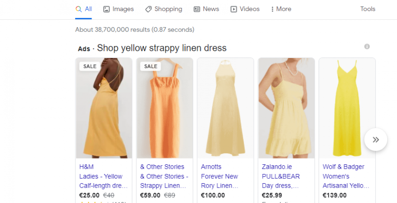Image resolution: width=397 pixels, height=203 pixels.
Task: Open the Wolf & Badger yellow dress image
Action: pos(347,108)
